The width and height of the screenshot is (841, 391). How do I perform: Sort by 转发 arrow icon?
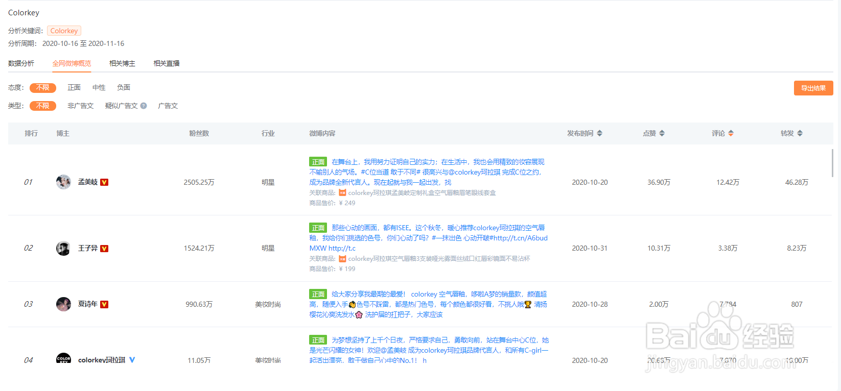click(800, 133)
